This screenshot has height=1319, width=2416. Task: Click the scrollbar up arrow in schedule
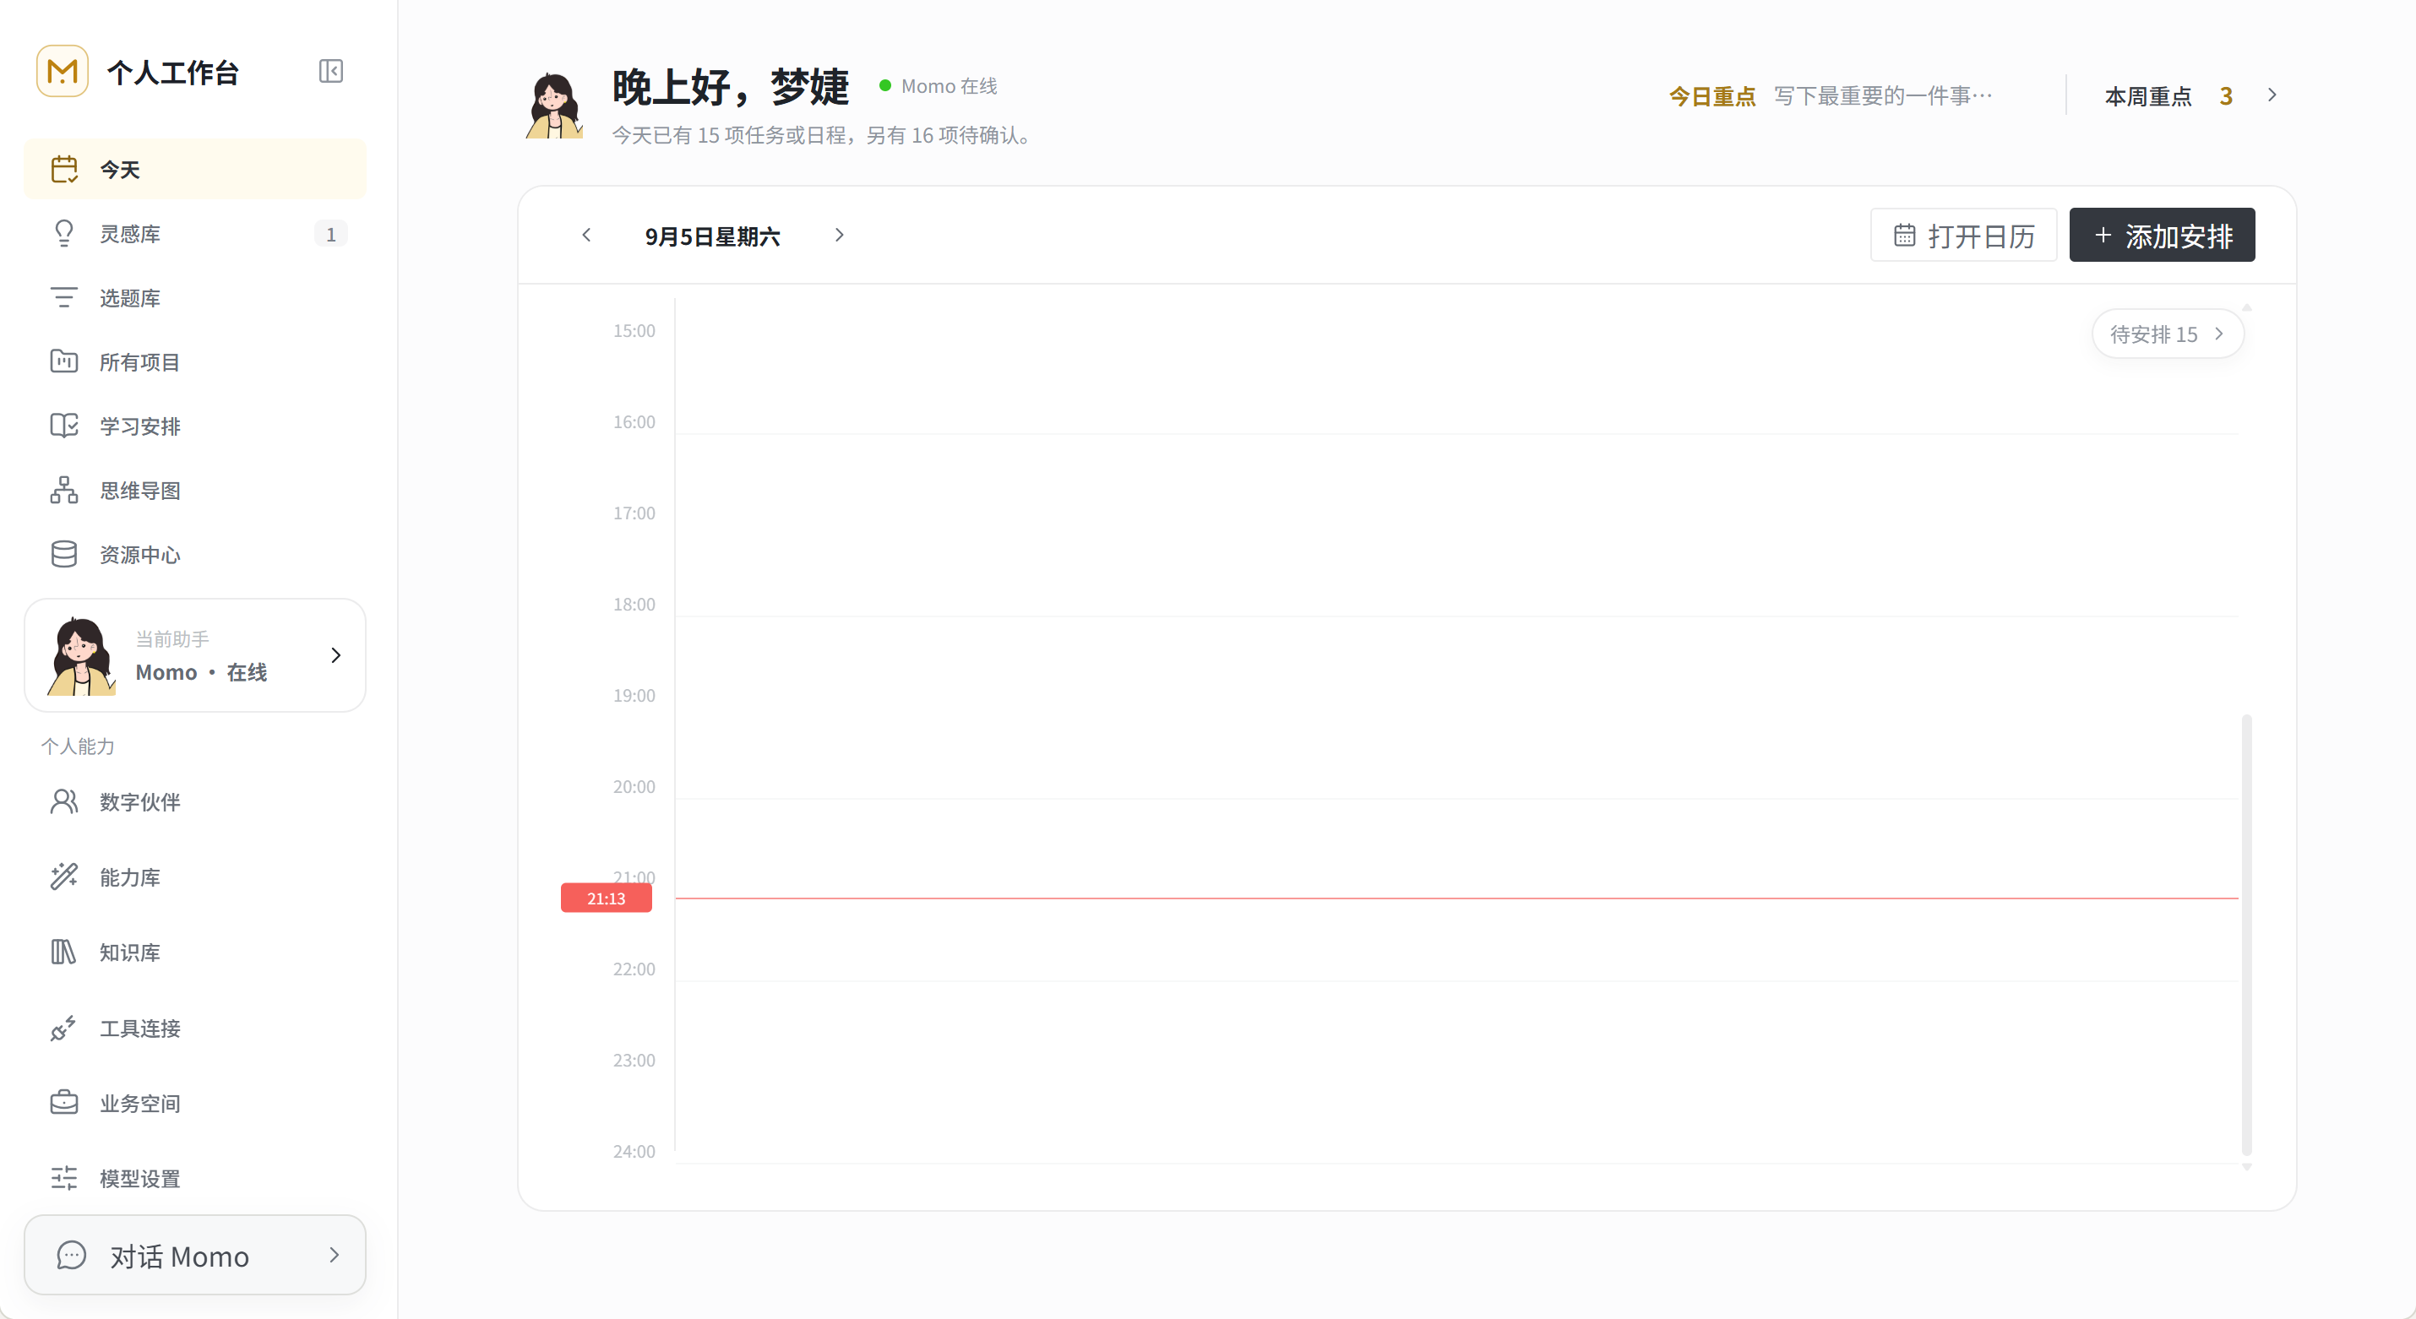(2246, 307)
